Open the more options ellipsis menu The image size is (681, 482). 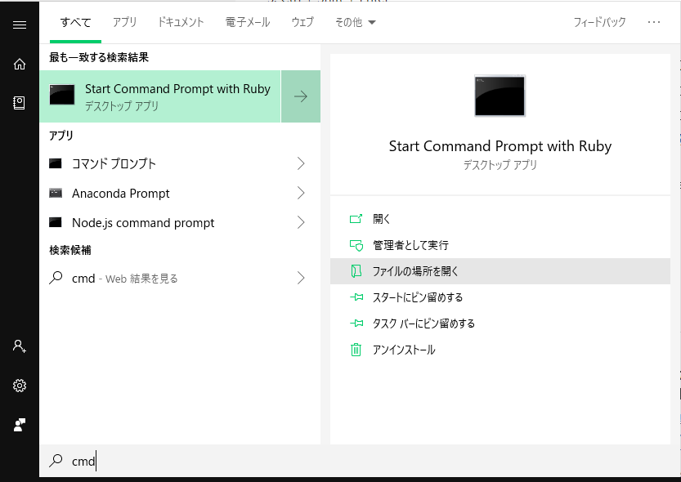(654, 22)
